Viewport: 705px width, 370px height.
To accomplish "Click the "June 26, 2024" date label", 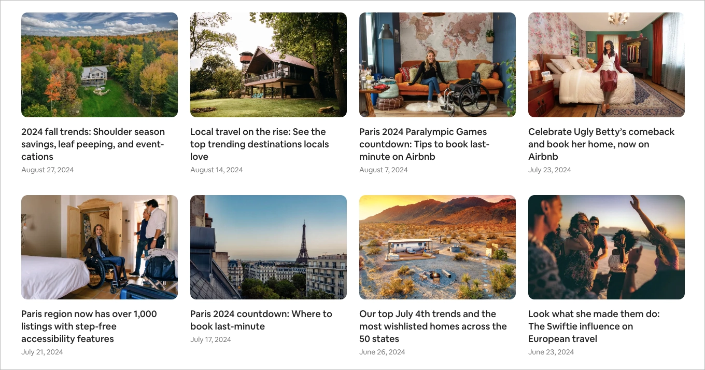I will pyautogui.click(x=382, y=352).
